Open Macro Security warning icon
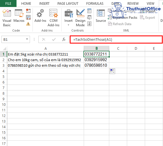 click(28, 24)
